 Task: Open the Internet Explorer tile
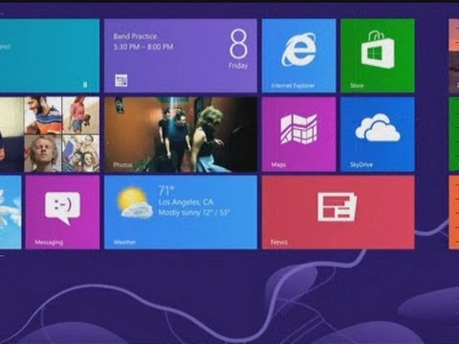tap(298, 55)
